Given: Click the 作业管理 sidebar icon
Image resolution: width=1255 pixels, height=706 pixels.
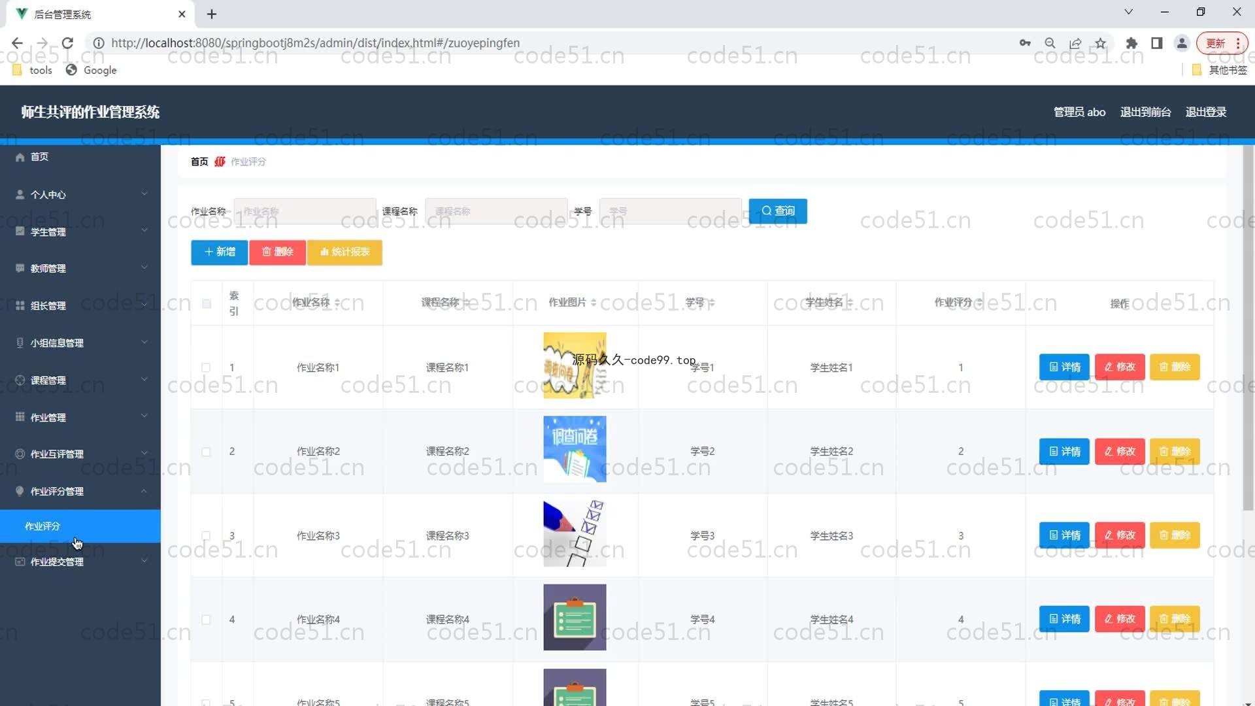Looking at the screenshot, I should tap(20, 416).
